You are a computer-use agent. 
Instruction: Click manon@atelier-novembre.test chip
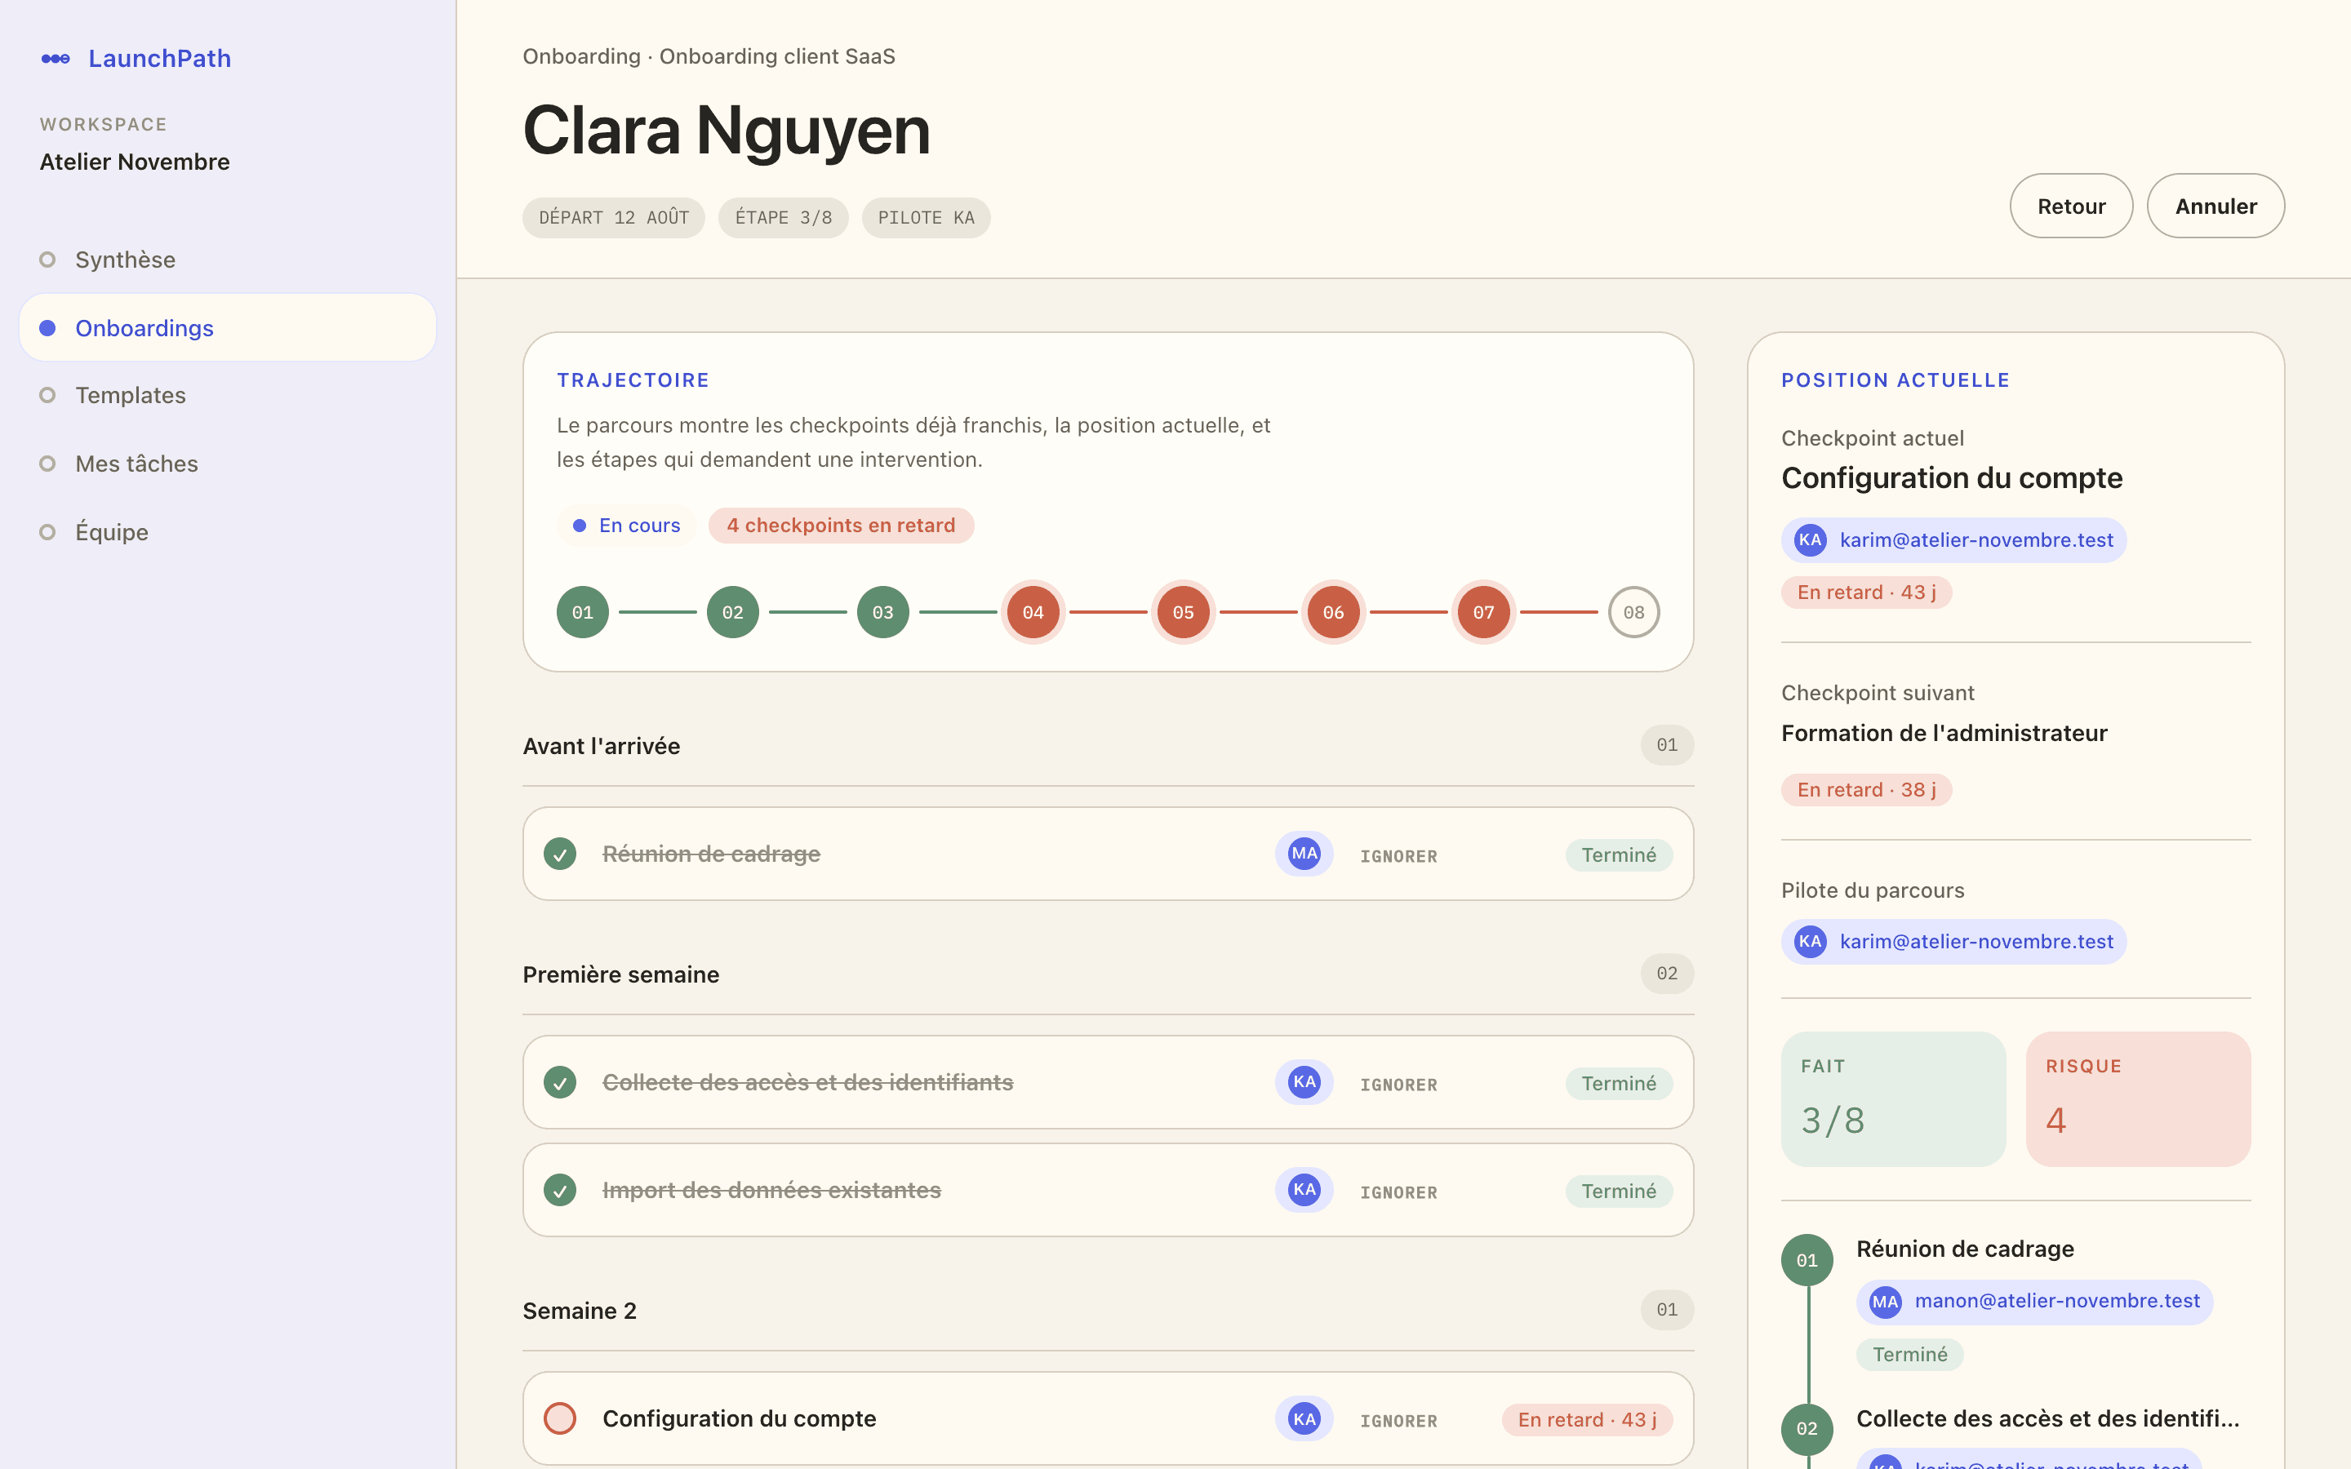(2034, 1301)
